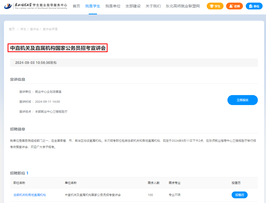Click the orange 老师 teacher button
This screenshot has height=203, width=266.
[x=234, y=6]
